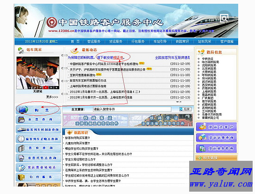Open news 上海铁路局电话订票服务指南
This screenshot has height=194, width=255.
point(88,86)
